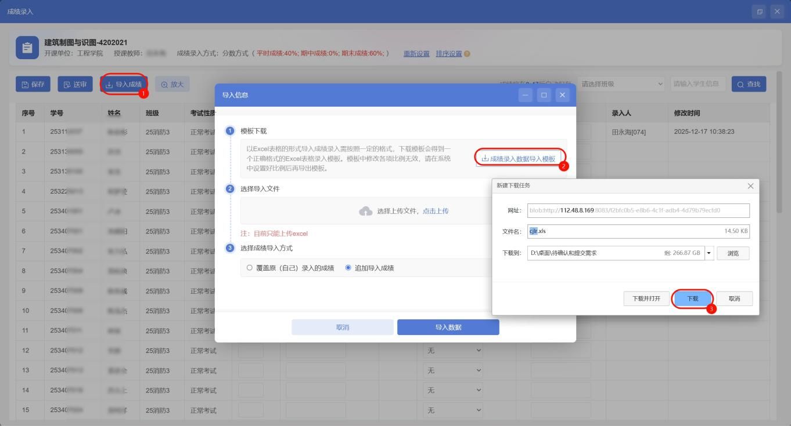Click the 查找 search button
This screenshot has height=426, width=791.
click(x=749, y=84)
